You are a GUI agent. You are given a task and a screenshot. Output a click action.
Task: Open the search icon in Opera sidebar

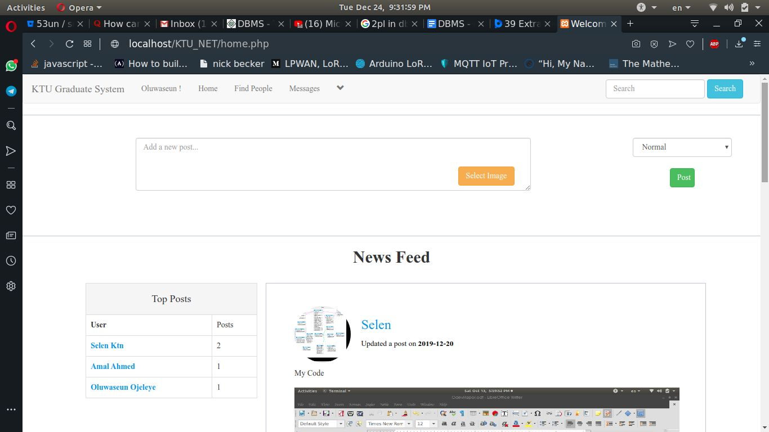tap(11, 125)
